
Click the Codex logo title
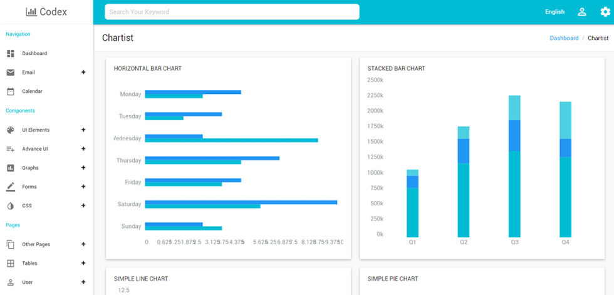tap(46, 12)
